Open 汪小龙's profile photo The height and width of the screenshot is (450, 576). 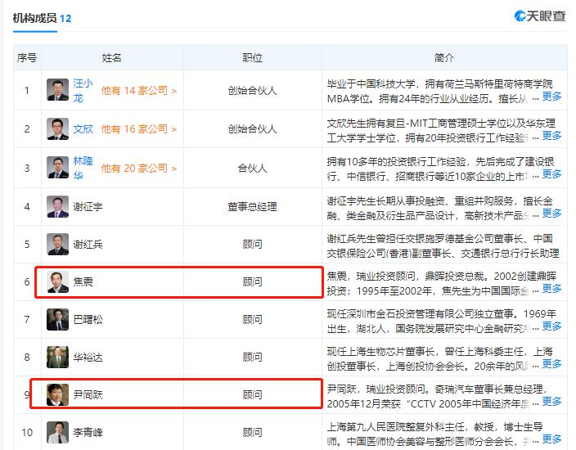(x=57, y=90)
